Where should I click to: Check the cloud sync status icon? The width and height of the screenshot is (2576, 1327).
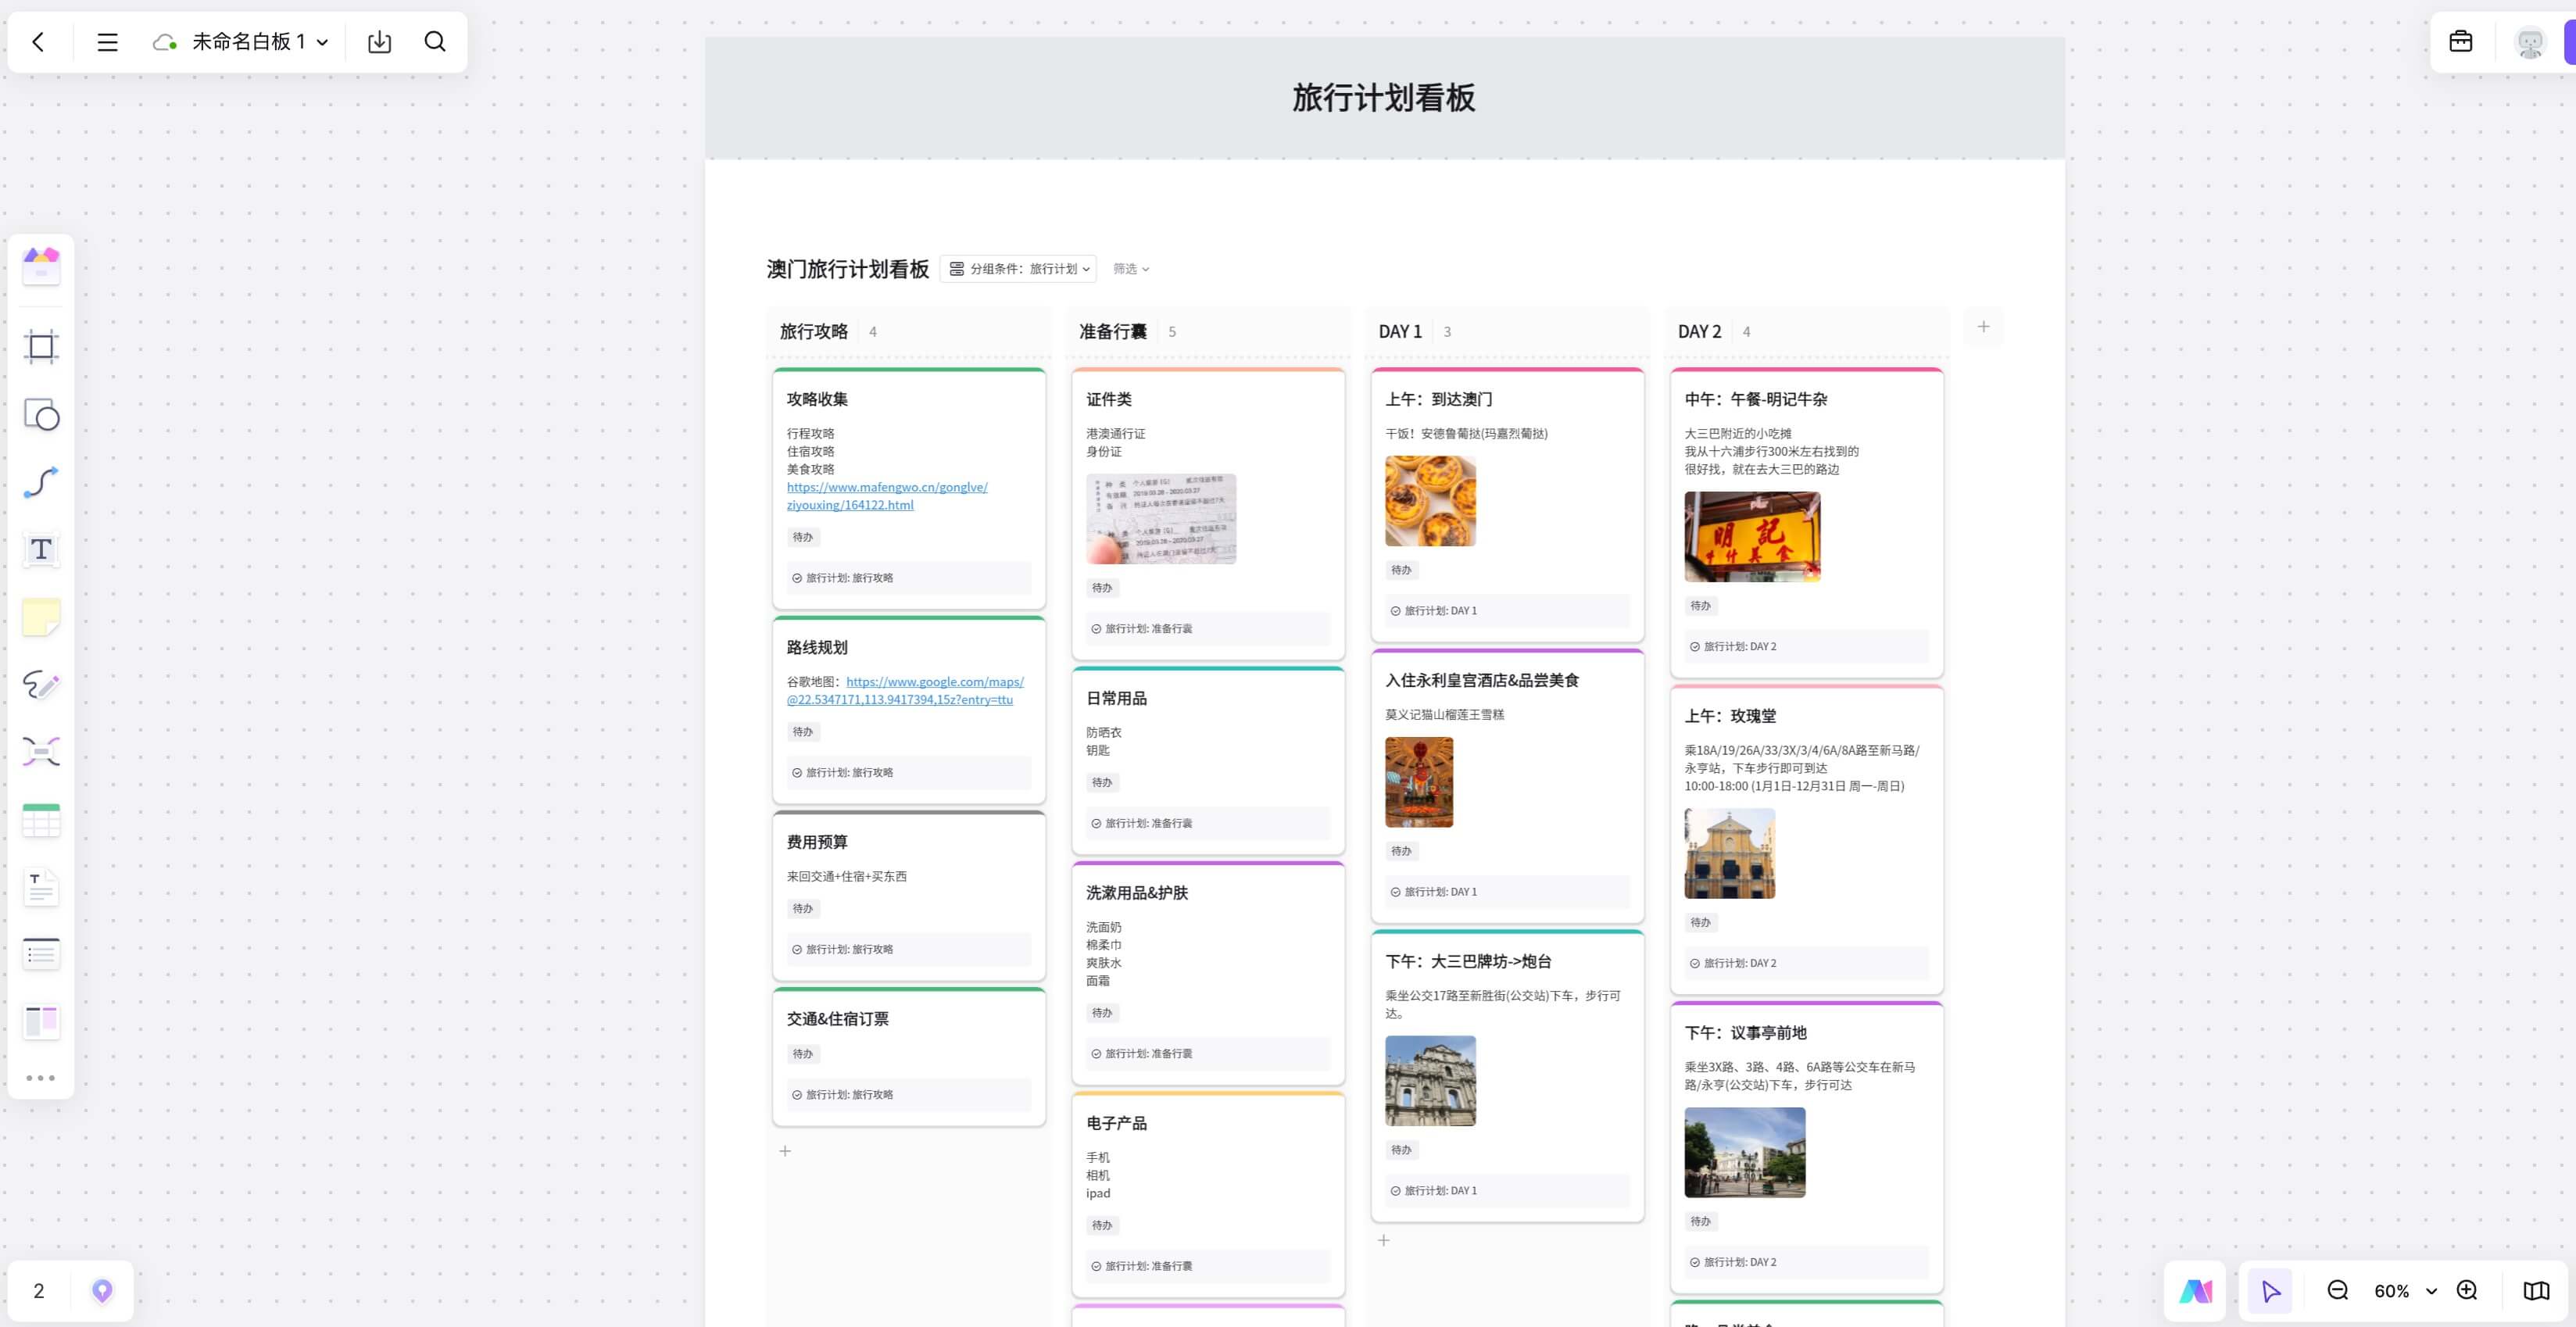click(165, 42)
